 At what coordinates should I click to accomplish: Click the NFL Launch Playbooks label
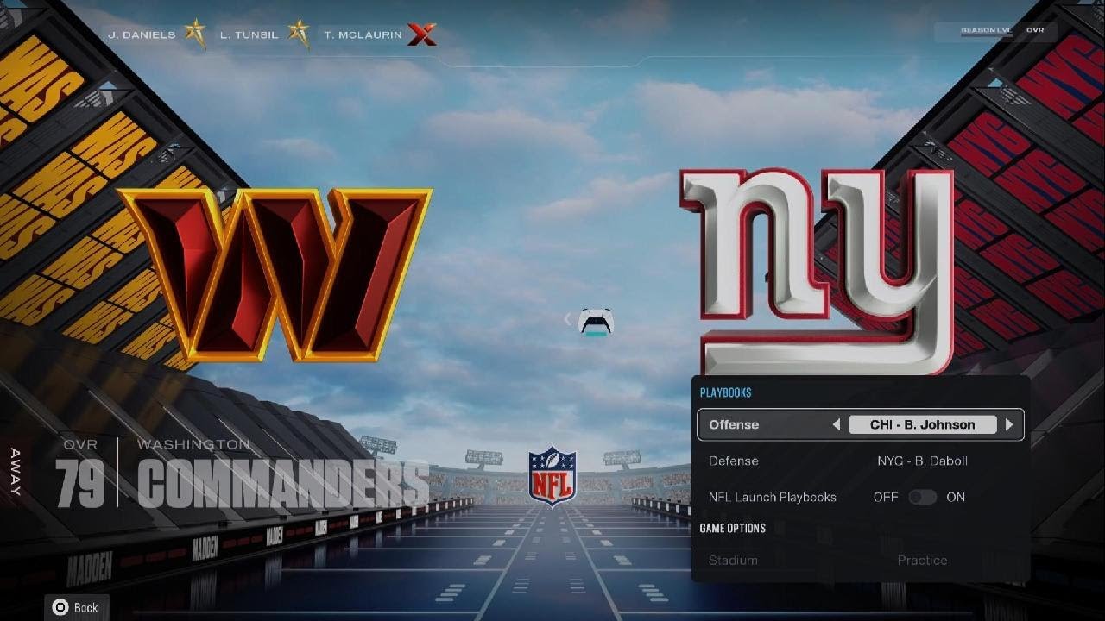tap(773, 497)
